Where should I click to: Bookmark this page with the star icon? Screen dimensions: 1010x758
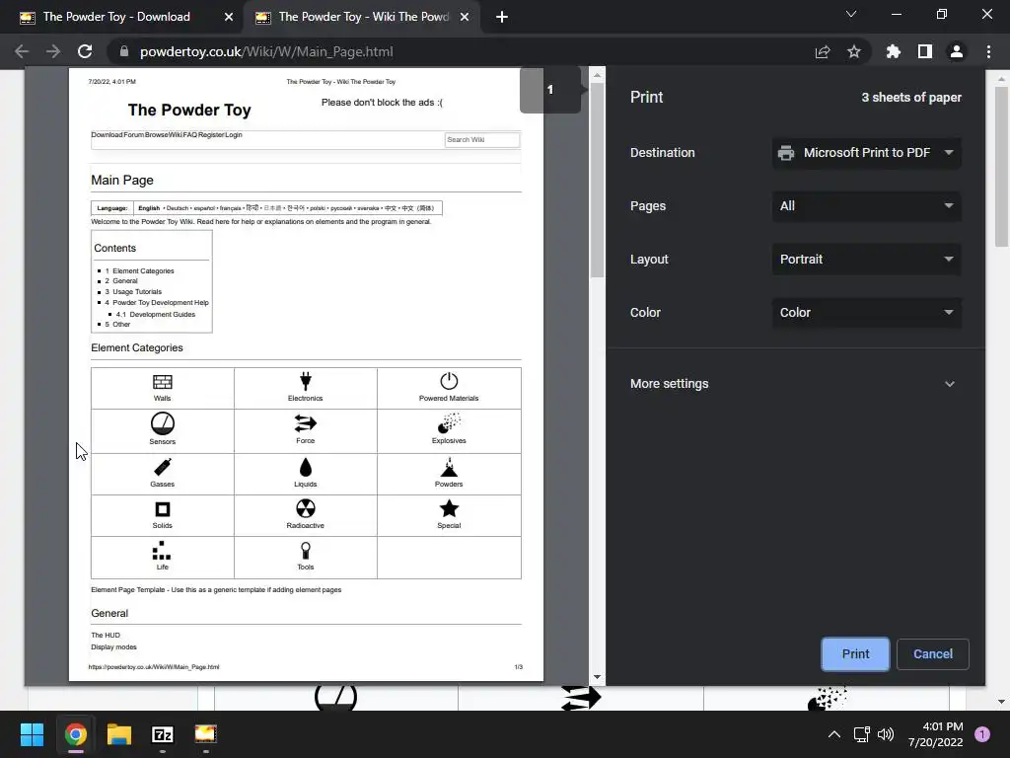[854, 51]
